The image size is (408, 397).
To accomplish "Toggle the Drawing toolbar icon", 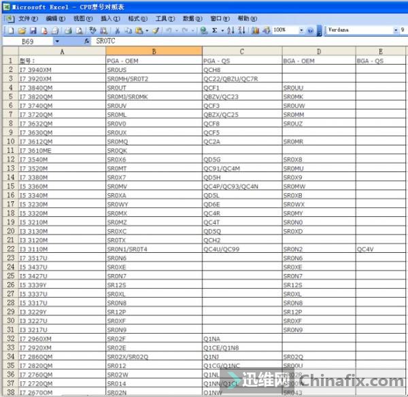I will [x=266, y=31].
